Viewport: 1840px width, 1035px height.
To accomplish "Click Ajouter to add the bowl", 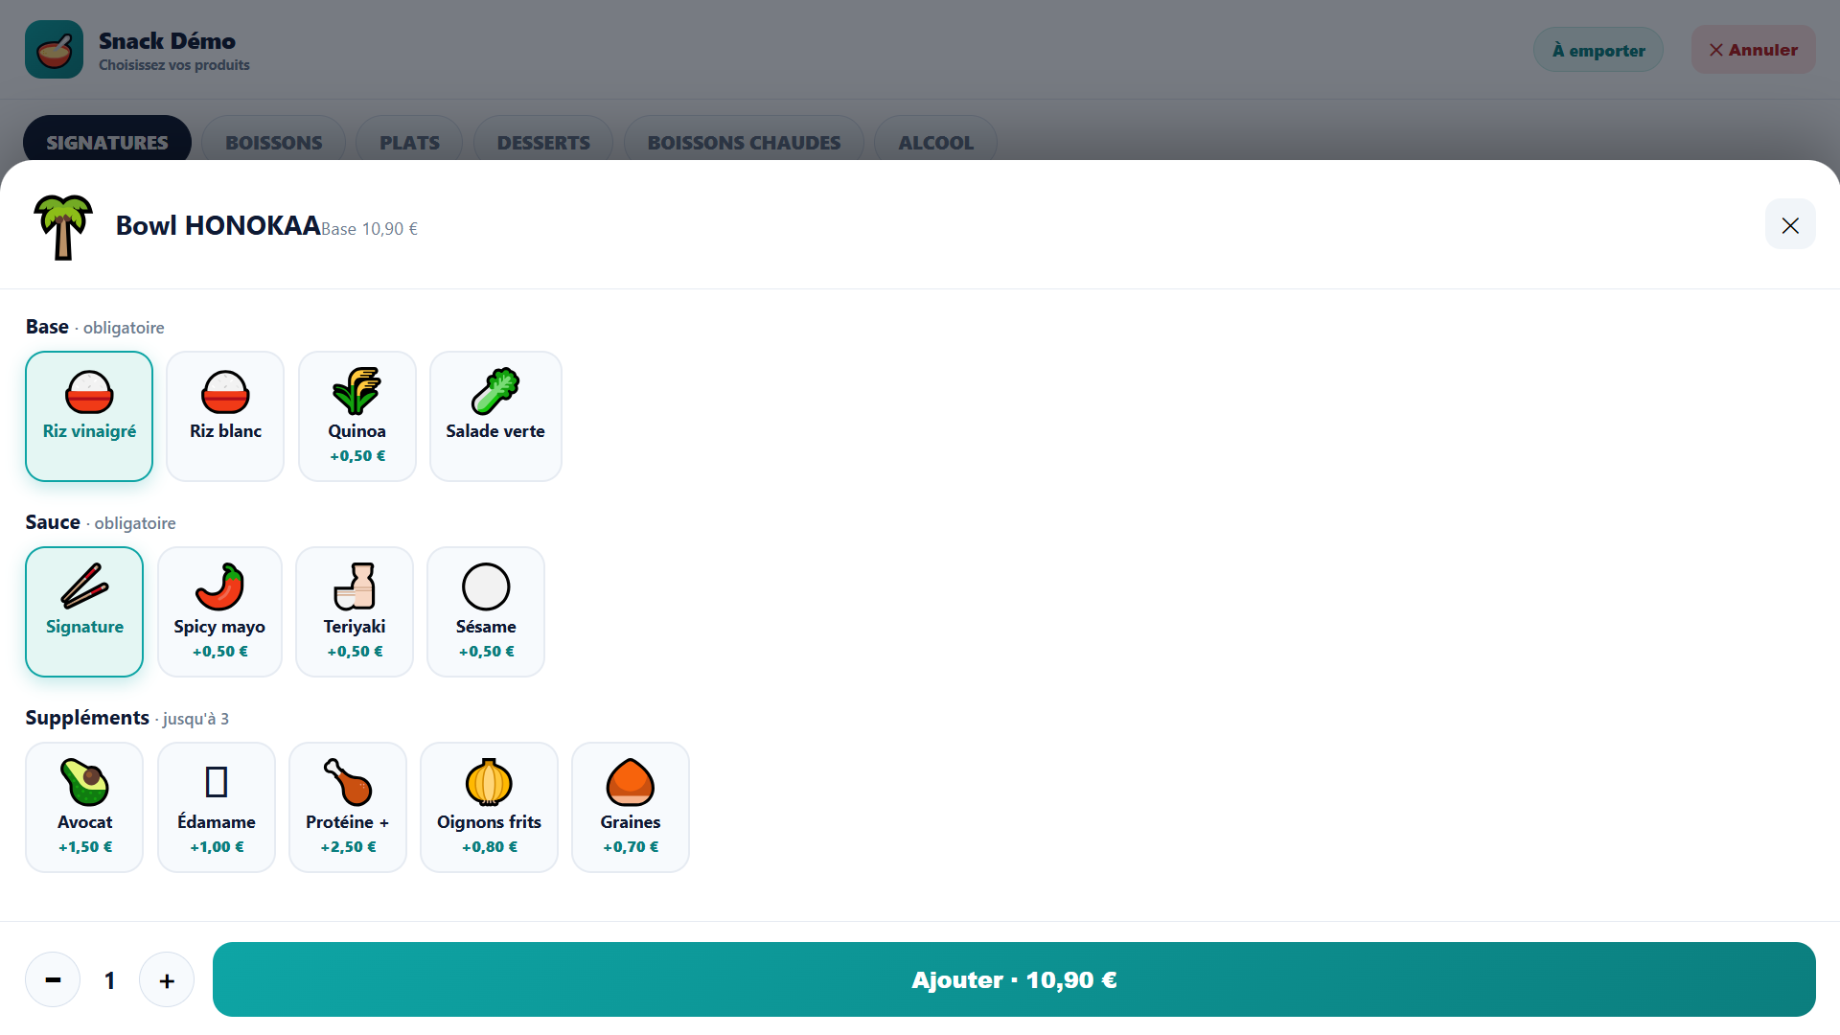I will tap(1014, 979).
